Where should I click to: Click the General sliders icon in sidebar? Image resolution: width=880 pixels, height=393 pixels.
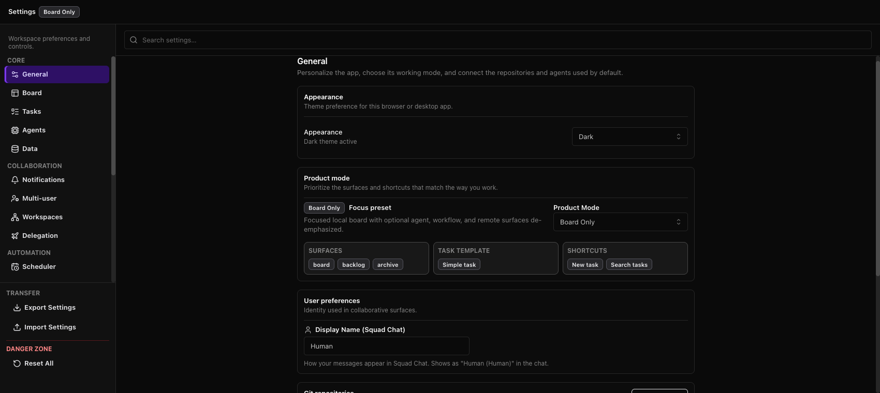tap(15, 74)
